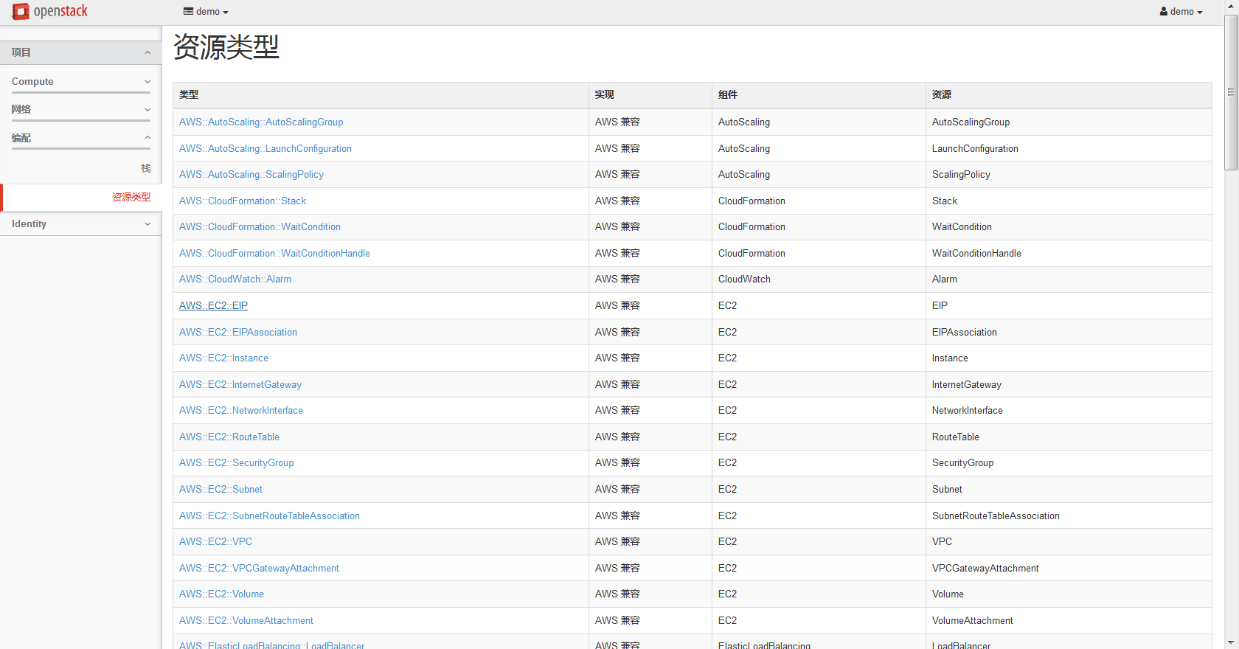Screen dimensions: 1239x649
Task: Click the page scrollbar thumb
Action: 1231,92
